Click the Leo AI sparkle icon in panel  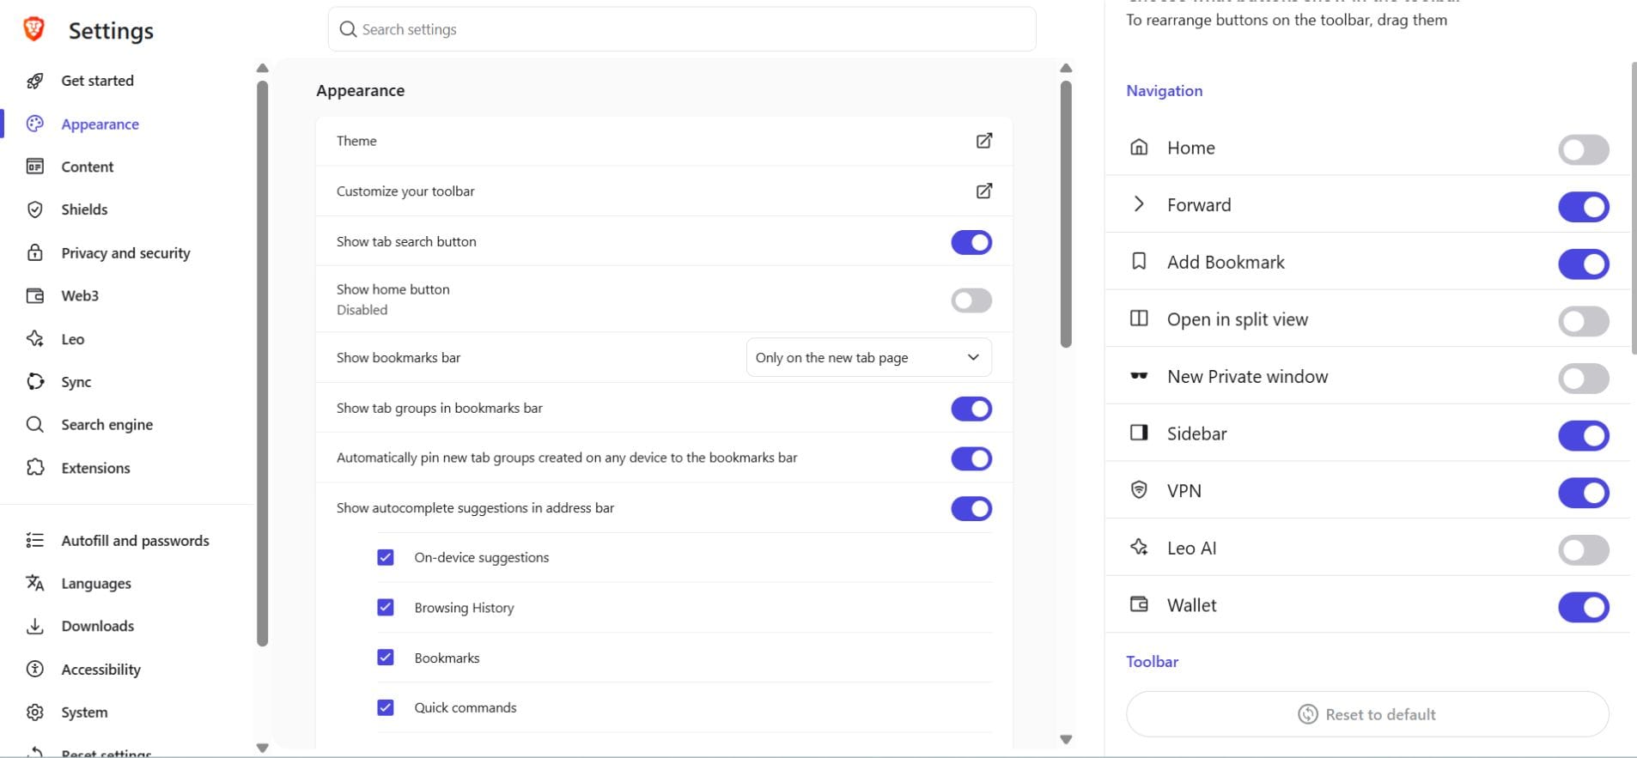click(1139, 548)
